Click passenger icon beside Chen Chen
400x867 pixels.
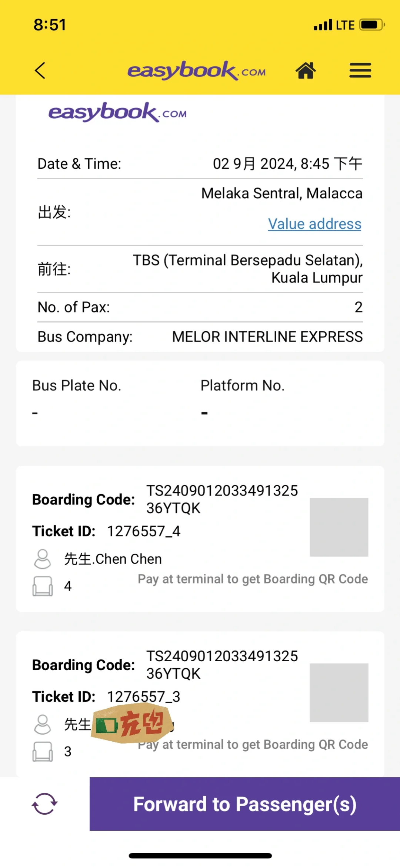(43, 559)
